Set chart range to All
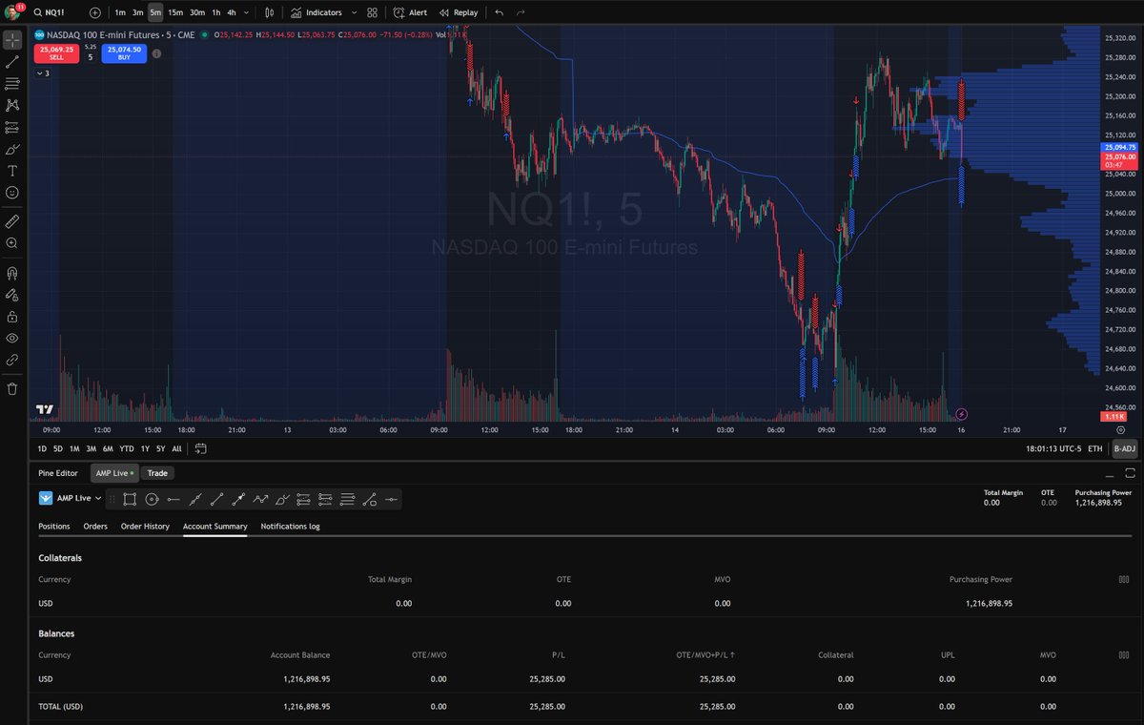This screenshot has width=1144, height=725. 176,448
